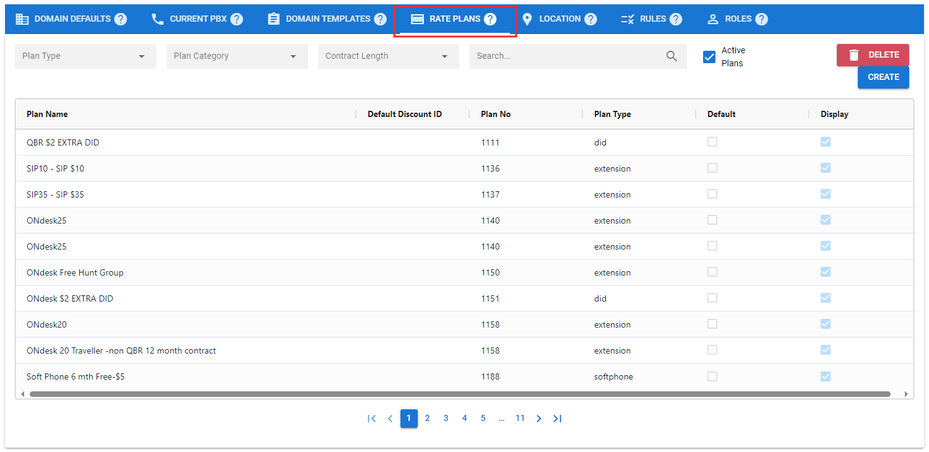Click the help icon next to Domain Defaults
This screenshot has width=929, height=452.
[x=121, y=19]
